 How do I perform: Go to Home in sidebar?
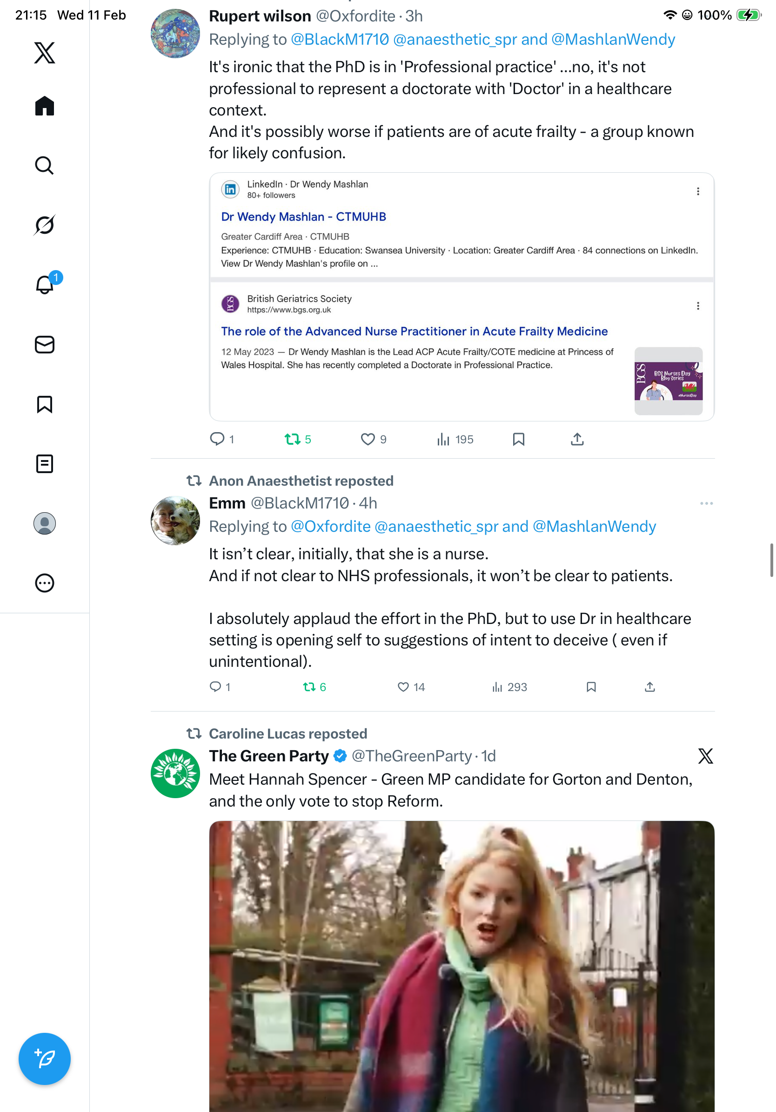point(45,106)
